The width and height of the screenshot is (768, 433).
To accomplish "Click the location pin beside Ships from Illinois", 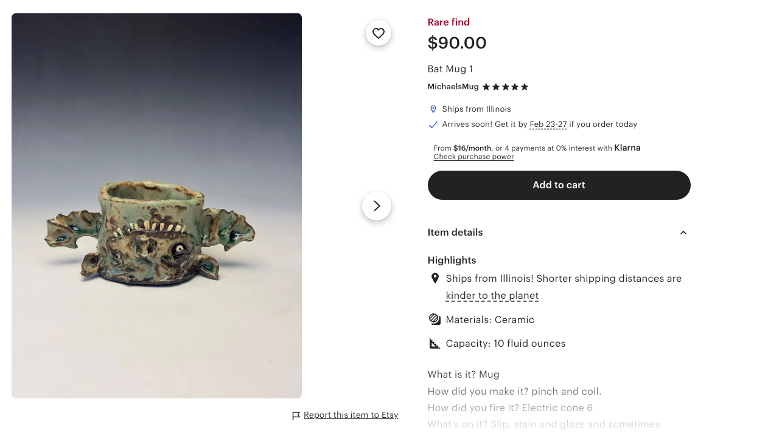I will point(433,109).
